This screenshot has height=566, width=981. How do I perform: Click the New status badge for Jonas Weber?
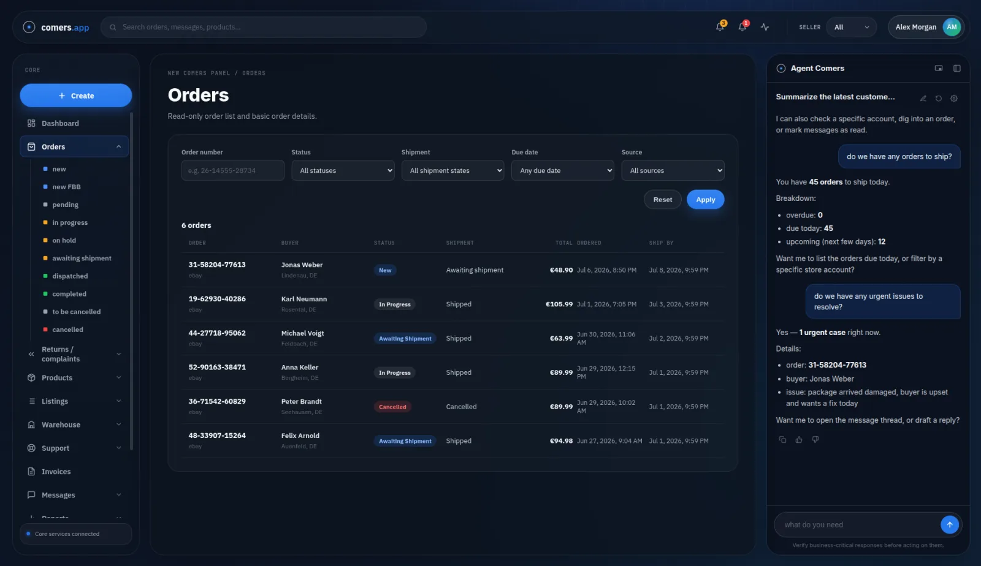[385, 270]
